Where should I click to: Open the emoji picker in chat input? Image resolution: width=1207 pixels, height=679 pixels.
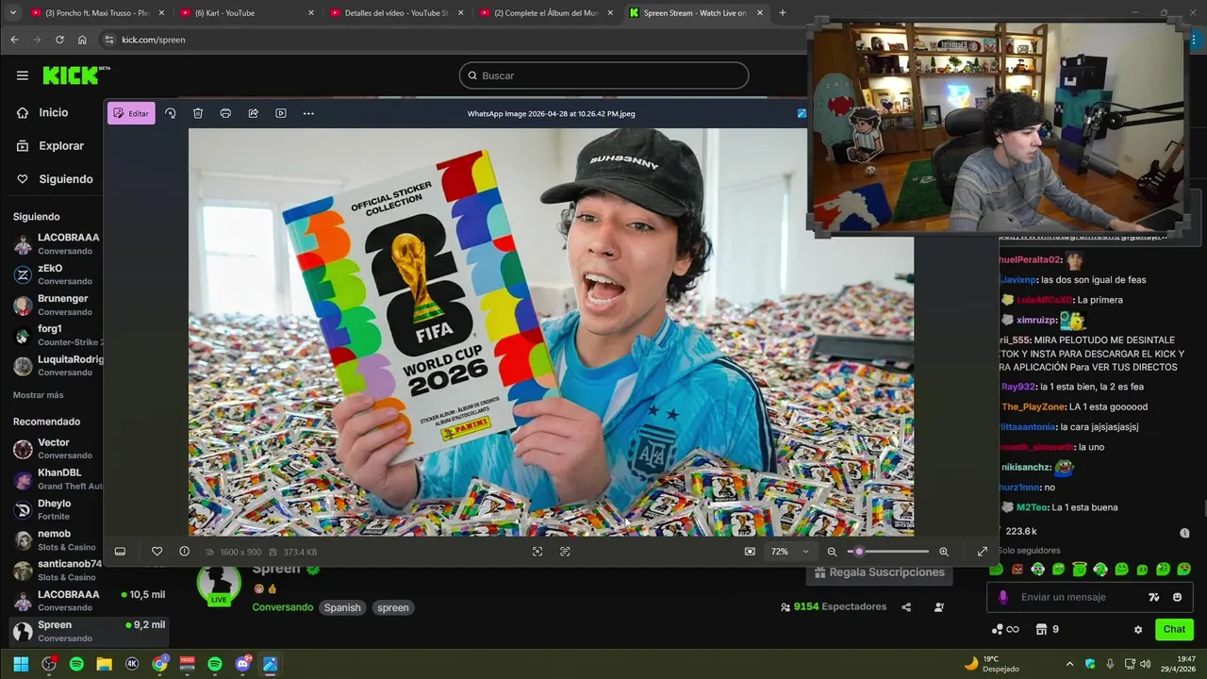(1177, 597)
